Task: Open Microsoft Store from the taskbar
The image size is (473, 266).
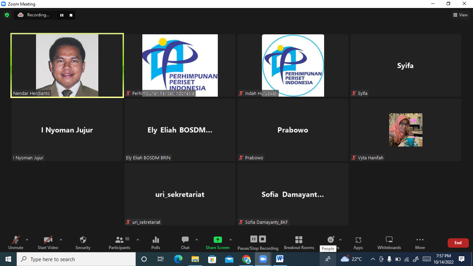Action: coord(212,259)
